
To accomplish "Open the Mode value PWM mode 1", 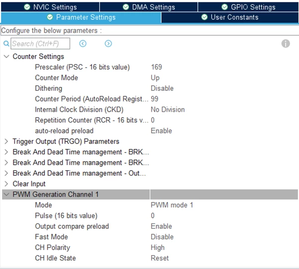I will point(172,205).
